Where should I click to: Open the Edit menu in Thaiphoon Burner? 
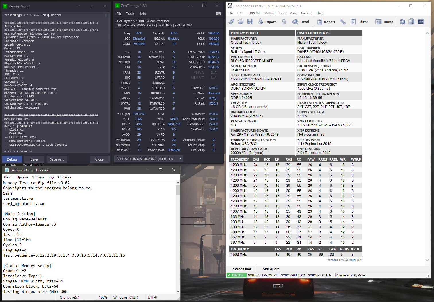point(240,13)
